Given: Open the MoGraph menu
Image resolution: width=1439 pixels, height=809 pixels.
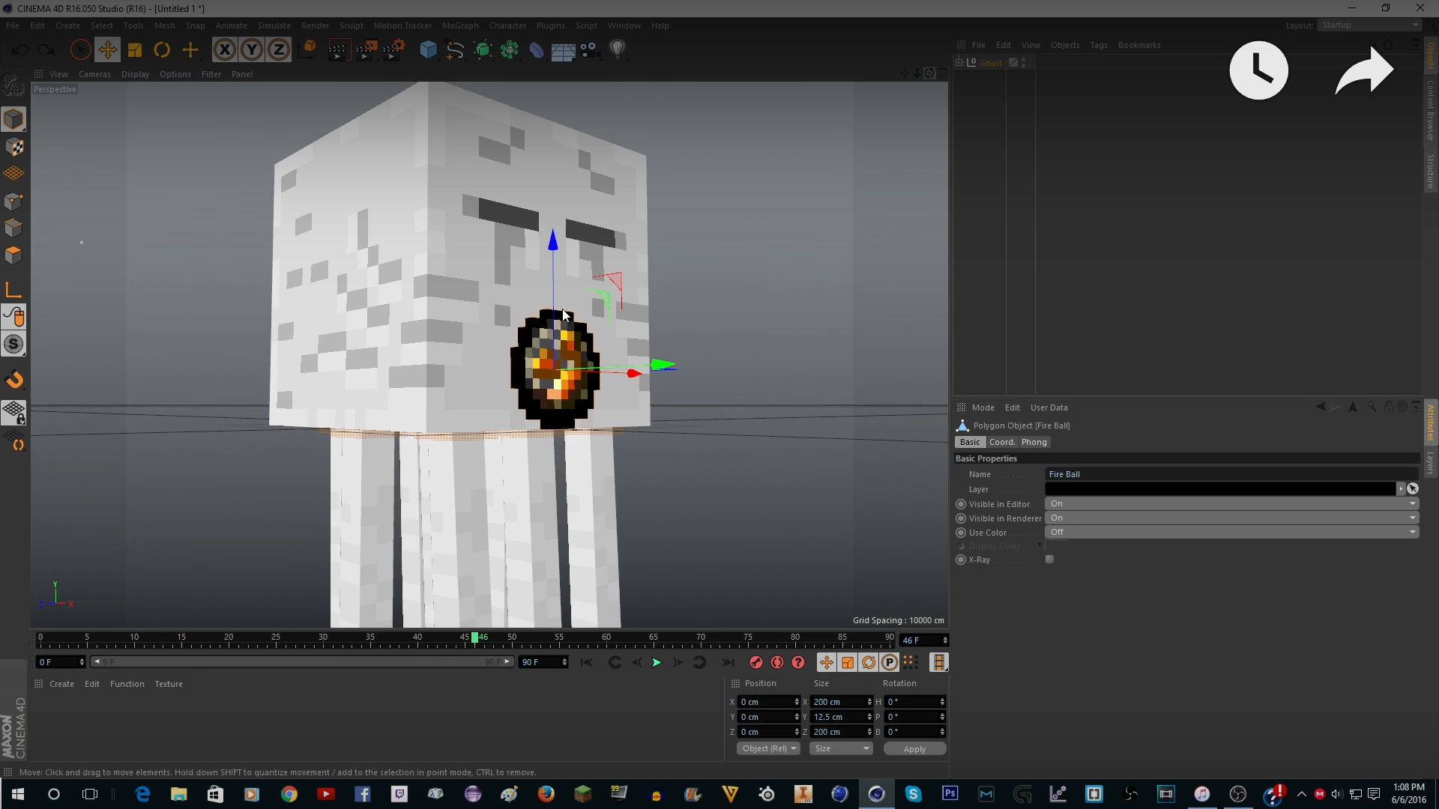Looking at the screenshot, I should 460,25.
